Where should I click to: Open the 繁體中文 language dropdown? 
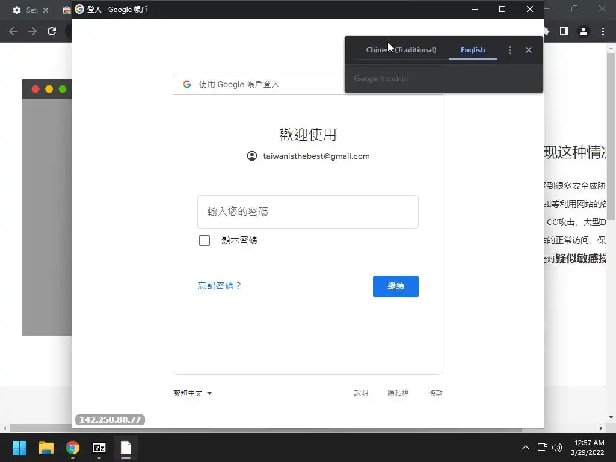tap(192, 393)
